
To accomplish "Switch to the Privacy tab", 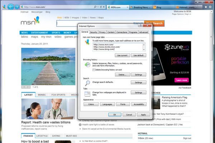I will coord(102,32).
